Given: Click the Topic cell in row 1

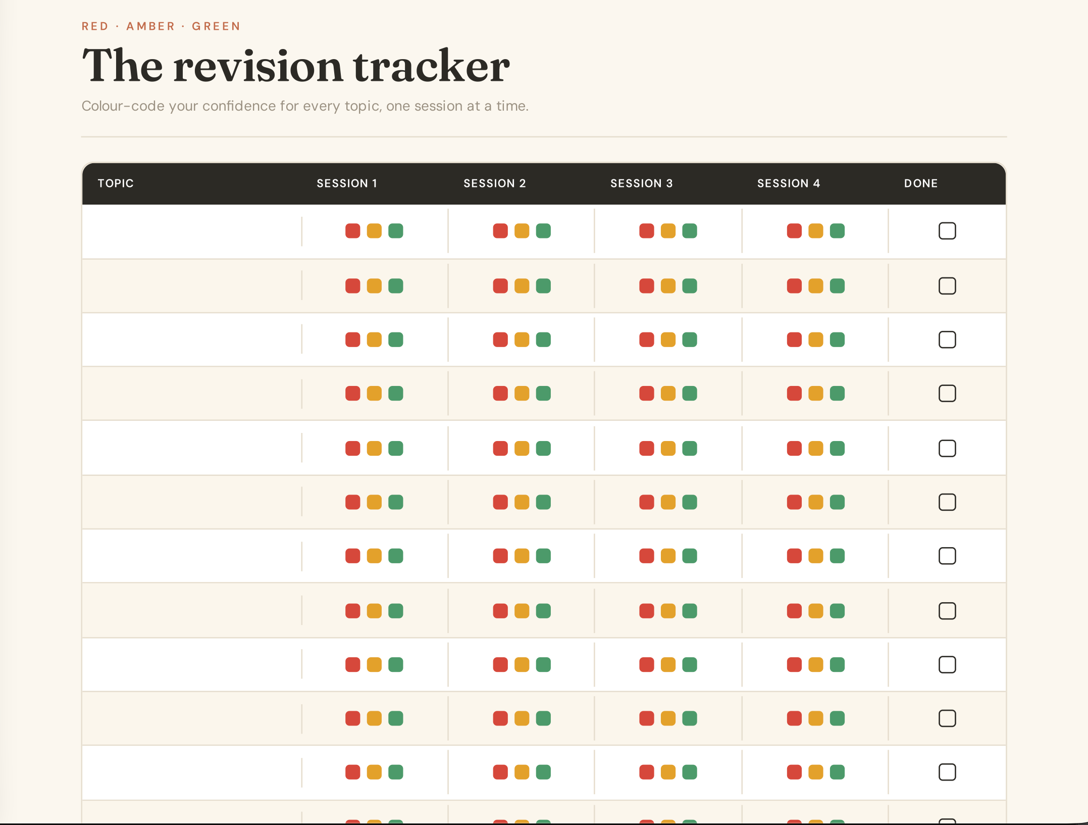Looking at the screenshot, I should click(192, 231).
